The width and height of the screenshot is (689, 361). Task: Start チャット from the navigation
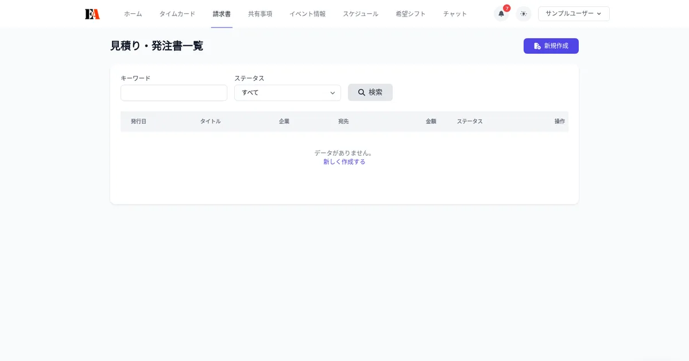454,14
